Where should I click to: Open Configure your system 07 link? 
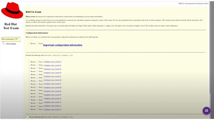[52, 84]
